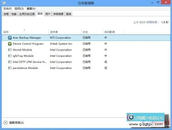Click the 上次 BIOS 所用时间 label
The width and height of the screenshot is (172, 130).
coord(146,22)
